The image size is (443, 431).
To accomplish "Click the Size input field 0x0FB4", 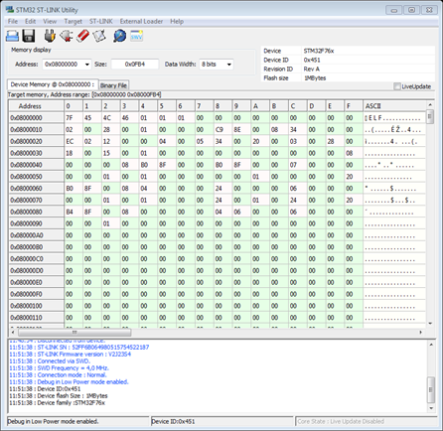I will click(135, 65).
